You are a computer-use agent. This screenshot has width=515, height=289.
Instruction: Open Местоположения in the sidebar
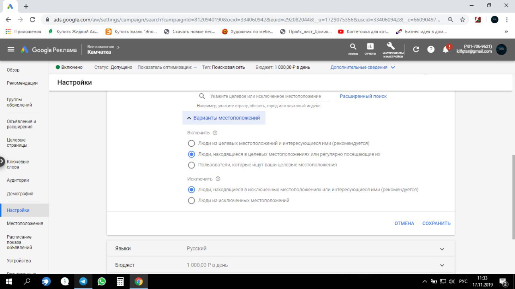(x=25, y=223)
